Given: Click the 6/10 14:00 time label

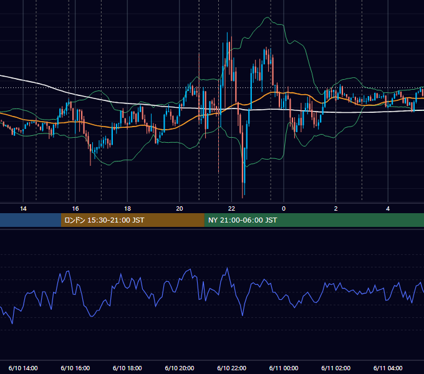Looking at the screenshot, I should tap(23, 368).
